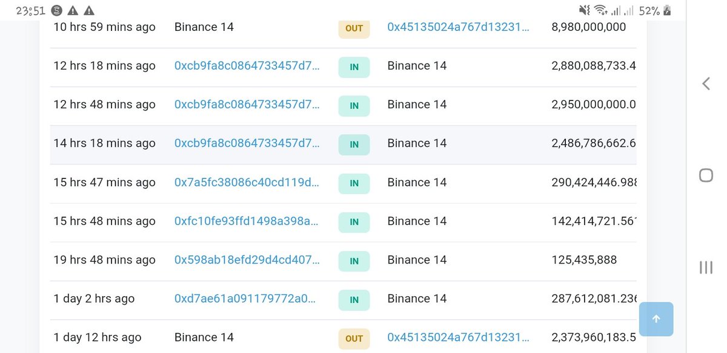Screen dimensions: 727x353
Task: Select the '19 hrs 48 mins ago' timestamp
Action: pyautogui.click(x=104, y=260)
